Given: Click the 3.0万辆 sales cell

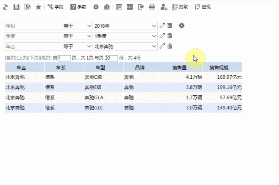Looking at the screenshot, I should pos(183,108).
